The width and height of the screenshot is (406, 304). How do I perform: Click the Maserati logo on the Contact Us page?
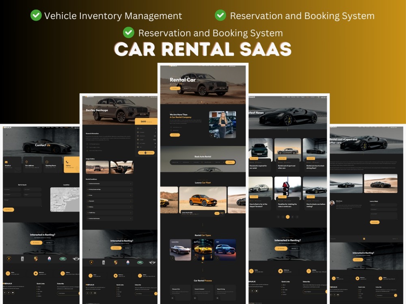coord(49,259)
